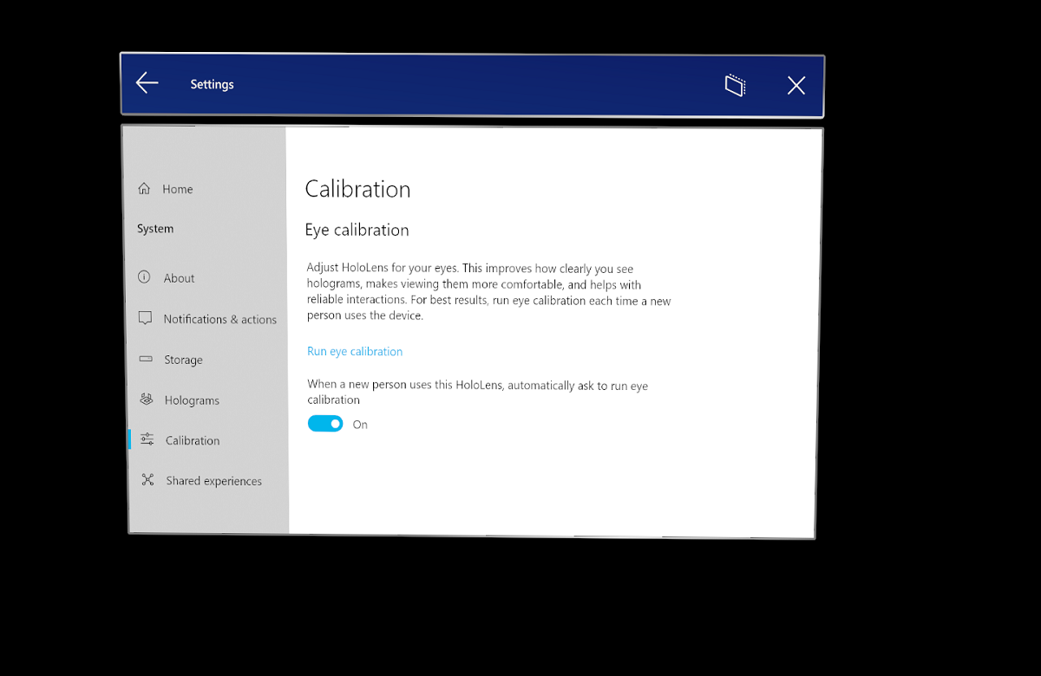Viewport: 1041px width, 676px height.
Task: Select "About" in the sidebar
Action: tap(179, 277)
